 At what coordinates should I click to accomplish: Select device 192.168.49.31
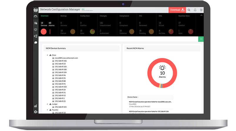(x=60, y=93)
